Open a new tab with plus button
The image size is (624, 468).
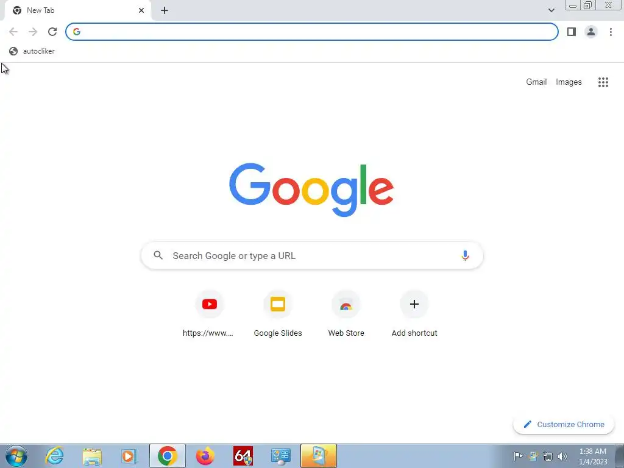[165, 10]
